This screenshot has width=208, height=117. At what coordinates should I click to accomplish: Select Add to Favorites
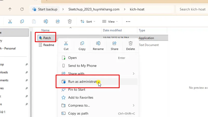click(98, 97)
